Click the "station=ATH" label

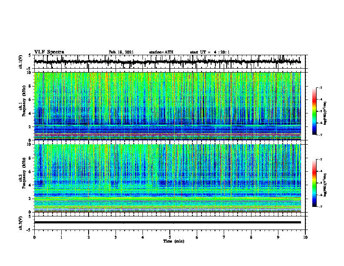tap(161, 52)
